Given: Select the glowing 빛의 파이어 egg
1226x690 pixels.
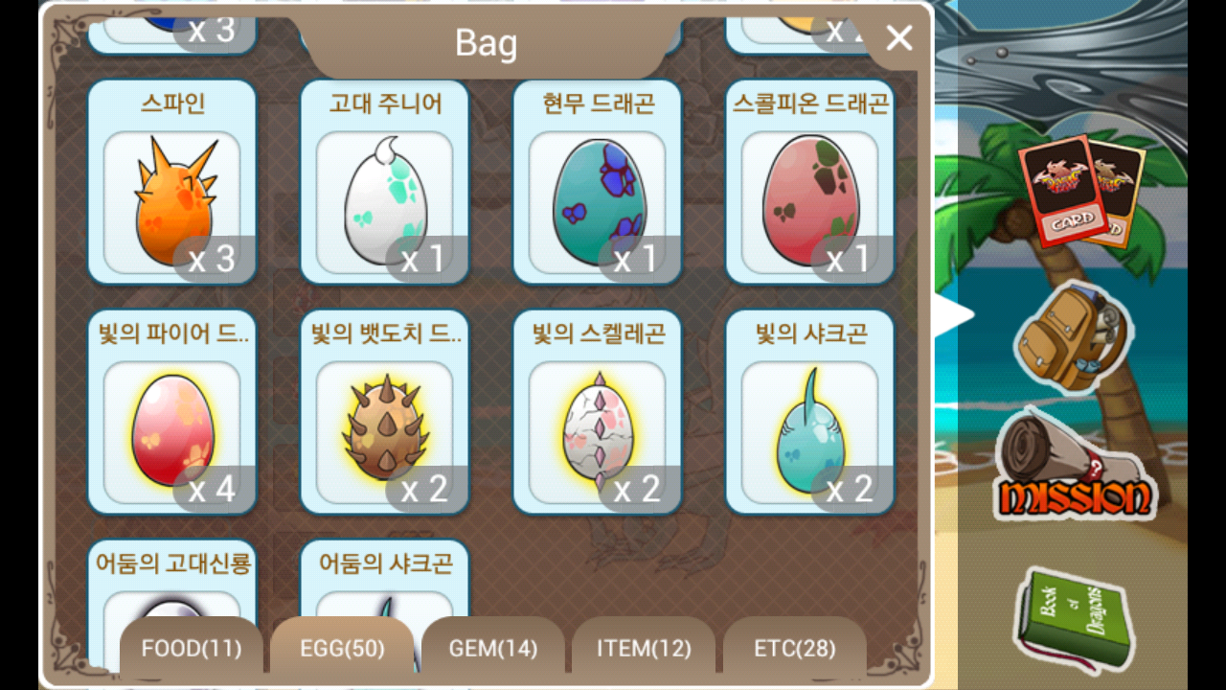Looking at the screenshot, I should pos(172,412).
